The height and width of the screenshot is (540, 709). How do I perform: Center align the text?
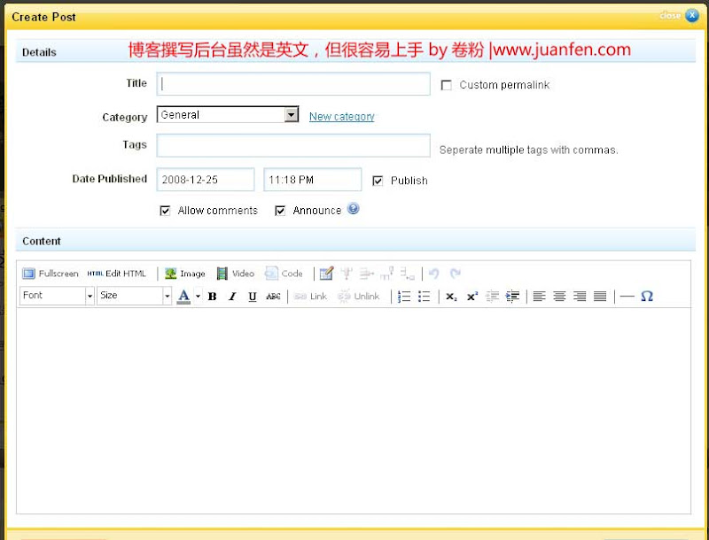[559, 297]
